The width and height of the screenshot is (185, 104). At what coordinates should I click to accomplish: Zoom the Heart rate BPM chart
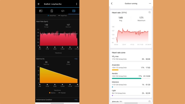coord(150,12)
